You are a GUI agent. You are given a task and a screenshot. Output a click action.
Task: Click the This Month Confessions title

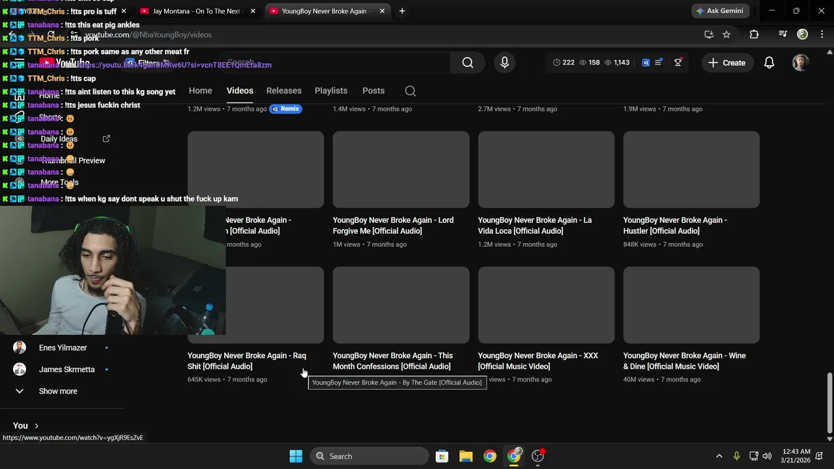[x=393, y=361]
